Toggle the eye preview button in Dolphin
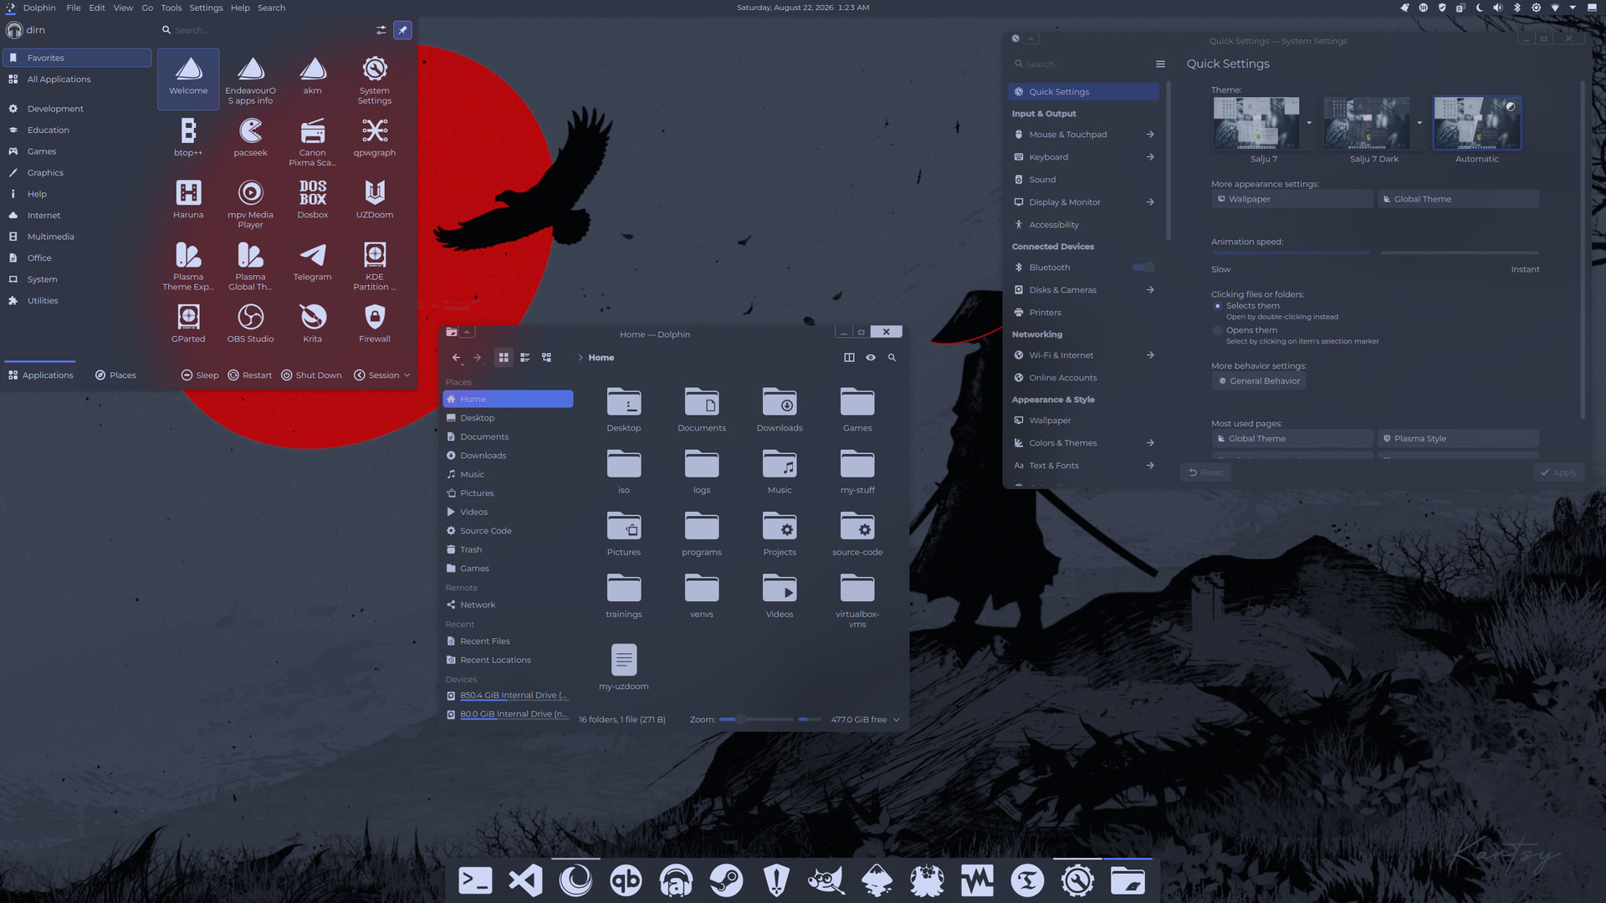 pos(871,358)
